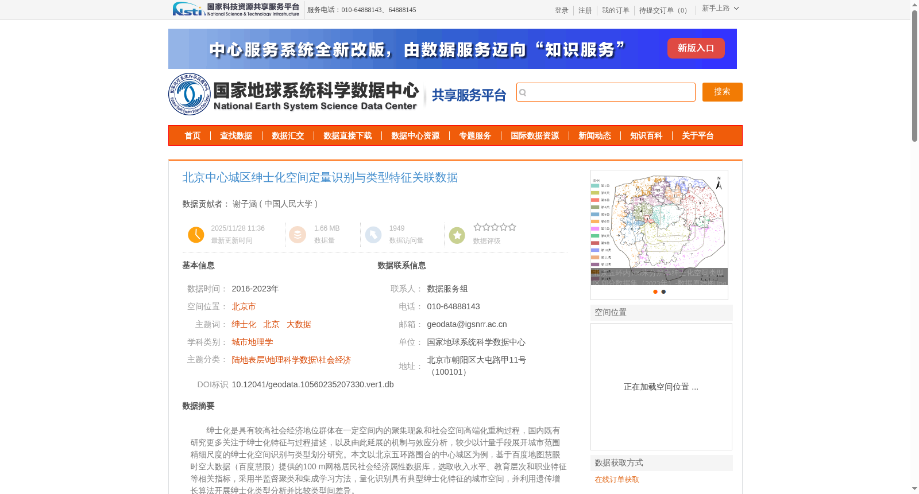Click the magnifier icon inside search box

[523, 92]
